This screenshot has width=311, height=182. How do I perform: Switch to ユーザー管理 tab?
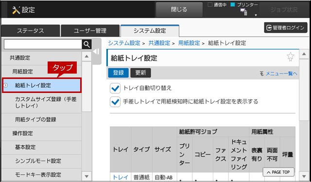(90, 31)
